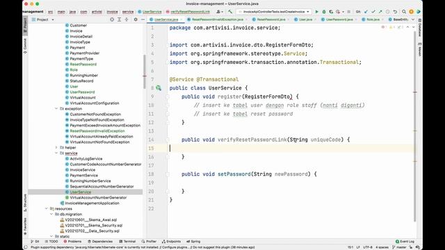Rollback changes with undo arrow icon
This screenshot has height=250, width=445.
point(395,12)
